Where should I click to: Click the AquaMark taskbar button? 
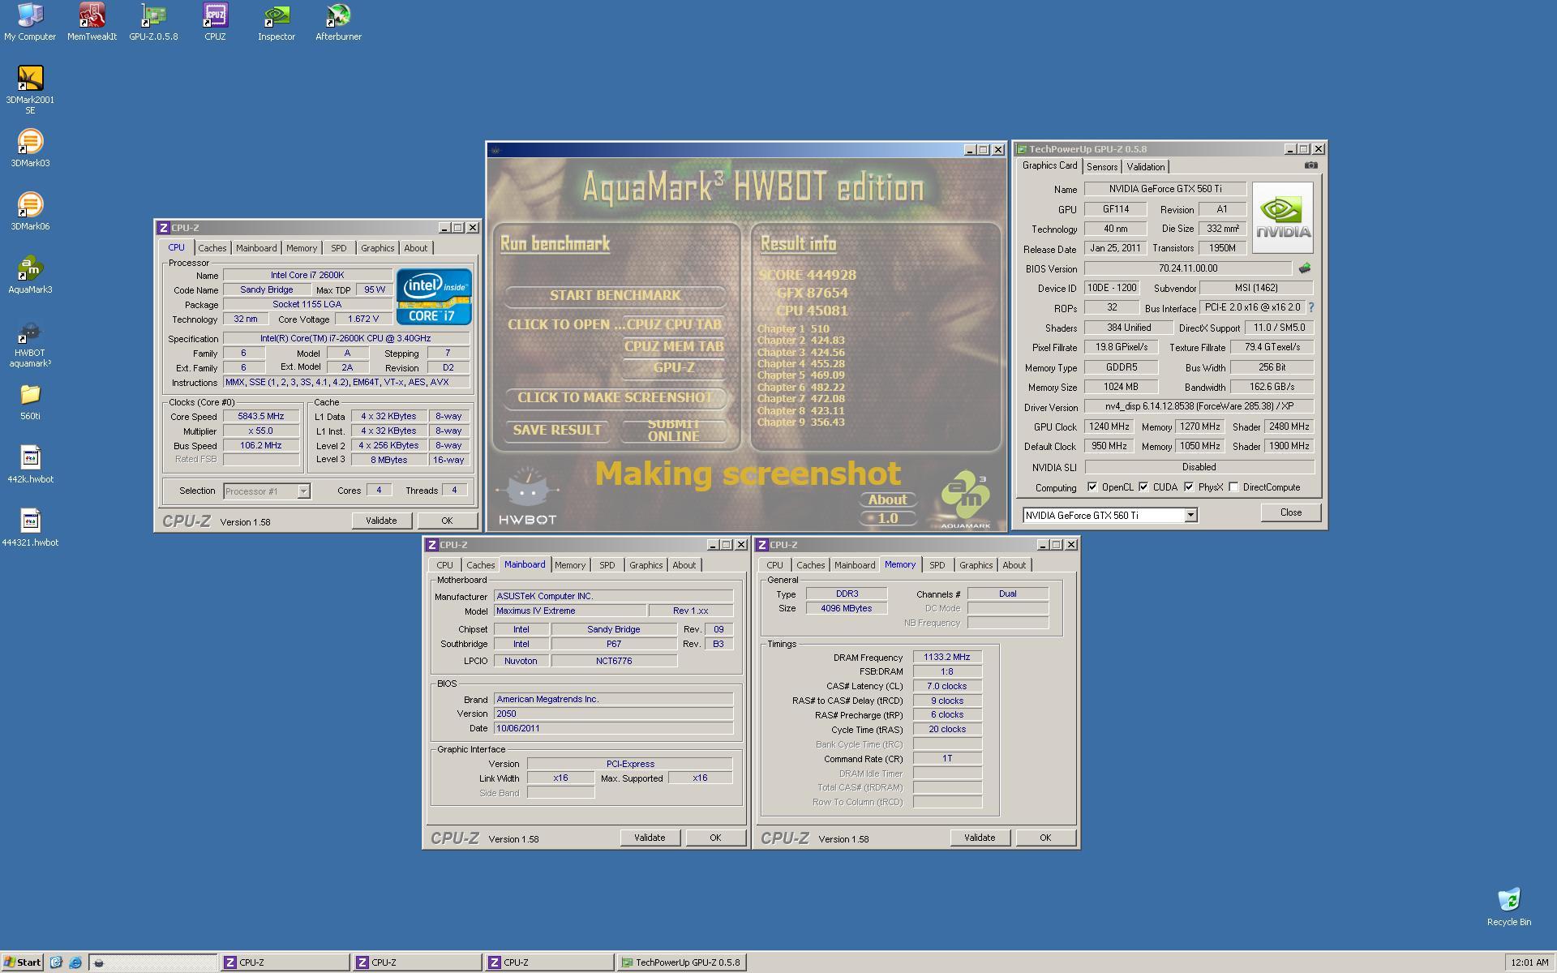coord(152,962)
